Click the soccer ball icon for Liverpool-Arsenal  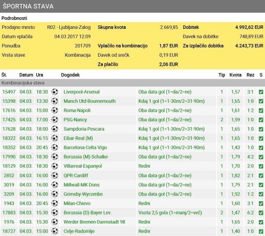tap(55, 92)
